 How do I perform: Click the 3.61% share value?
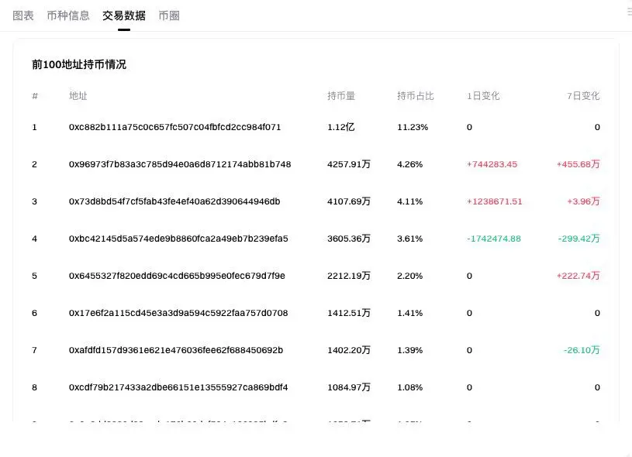410,239
